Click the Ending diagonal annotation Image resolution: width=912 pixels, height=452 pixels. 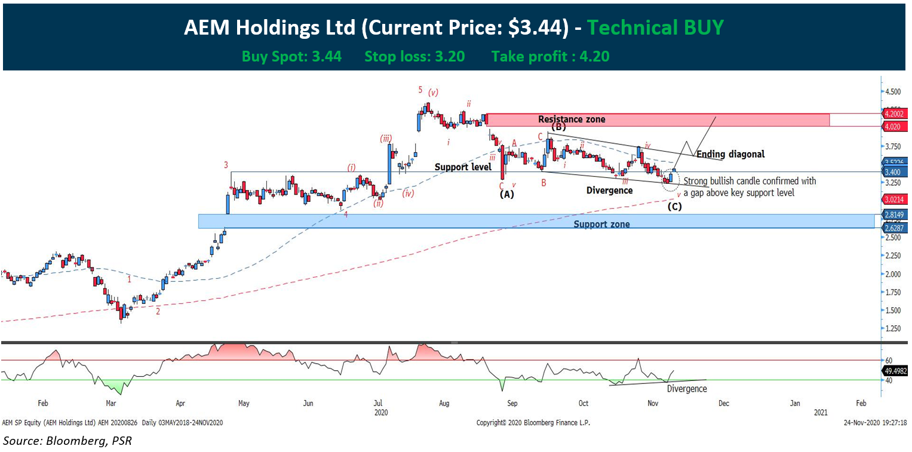730,154
